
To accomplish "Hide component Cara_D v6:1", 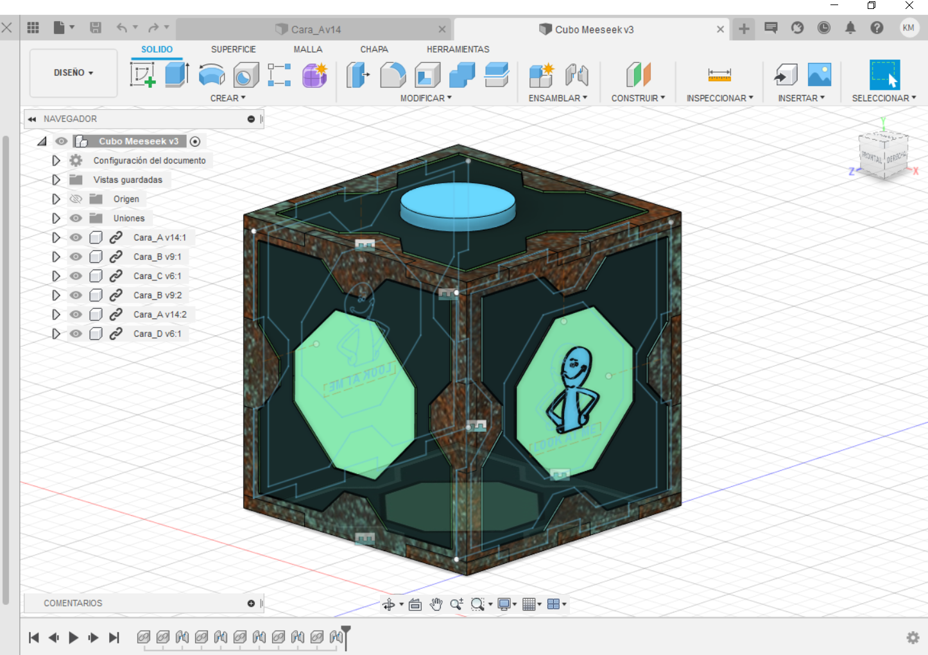I will (76, 334).
